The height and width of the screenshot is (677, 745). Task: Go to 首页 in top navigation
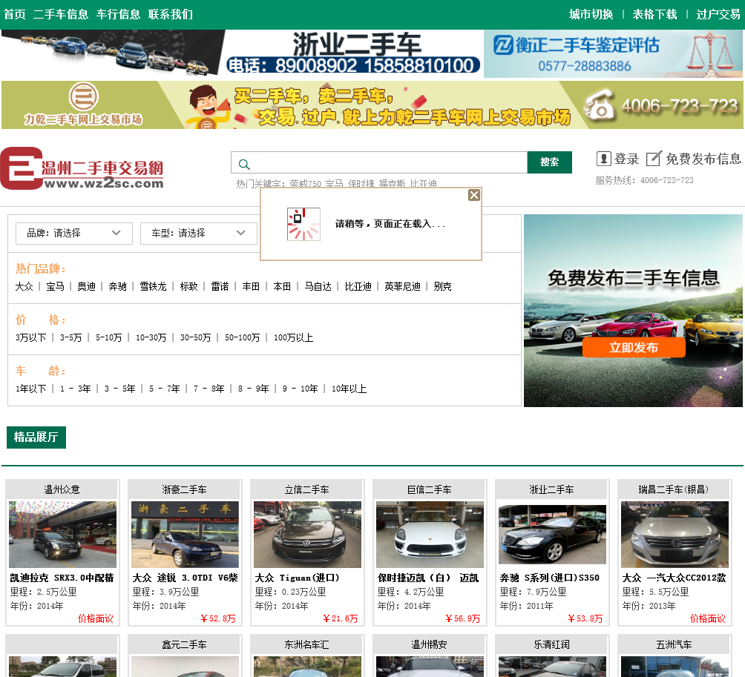click(x=15, y=14)
